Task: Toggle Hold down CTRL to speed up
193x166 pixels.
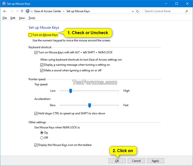Action: 36,114
